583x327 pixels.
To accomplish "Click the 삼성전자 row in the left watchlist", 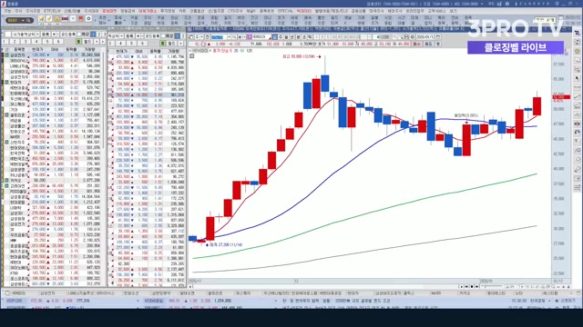I will pos(52,54).
